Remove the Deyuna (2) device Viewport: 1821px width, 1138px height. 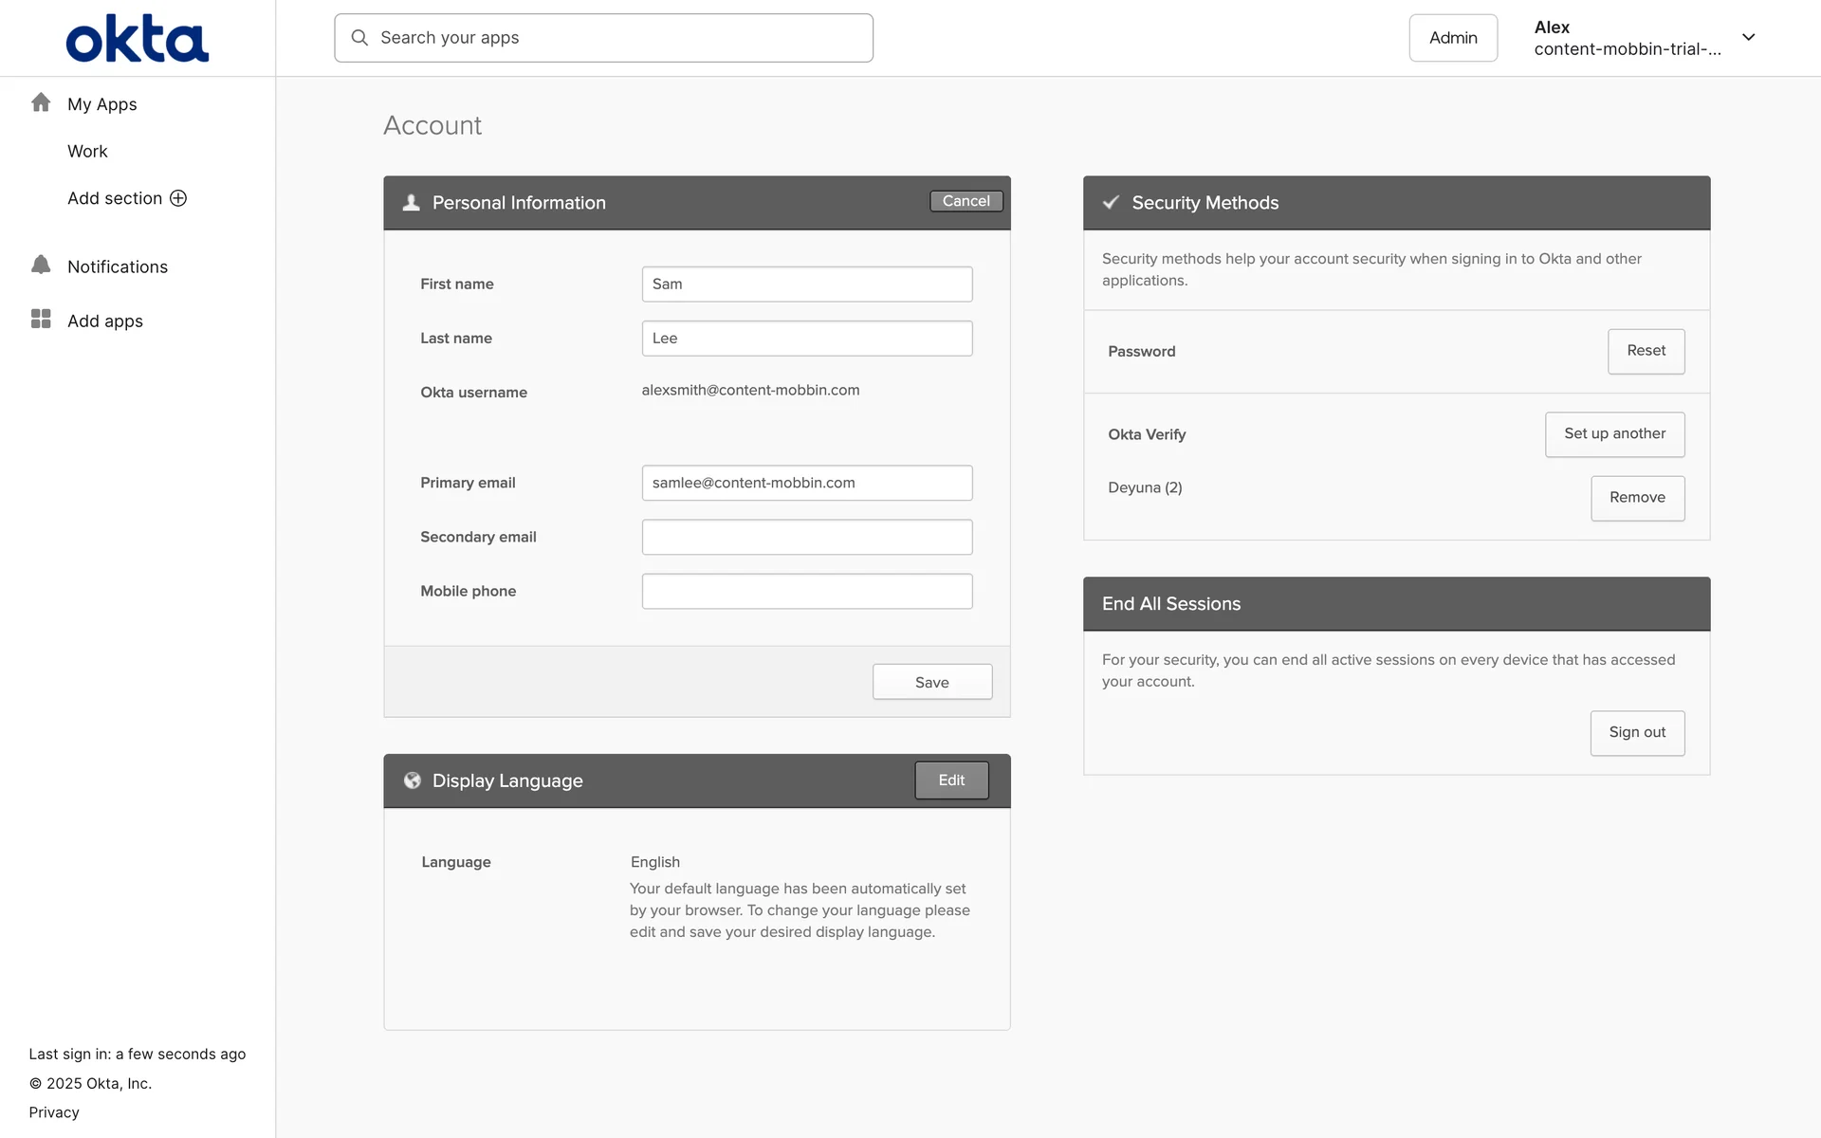1637,498
